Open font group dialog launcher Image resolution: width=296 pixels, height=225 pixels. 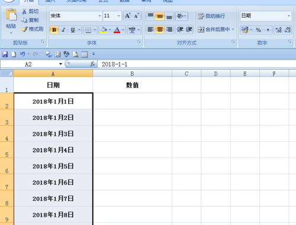139,42
